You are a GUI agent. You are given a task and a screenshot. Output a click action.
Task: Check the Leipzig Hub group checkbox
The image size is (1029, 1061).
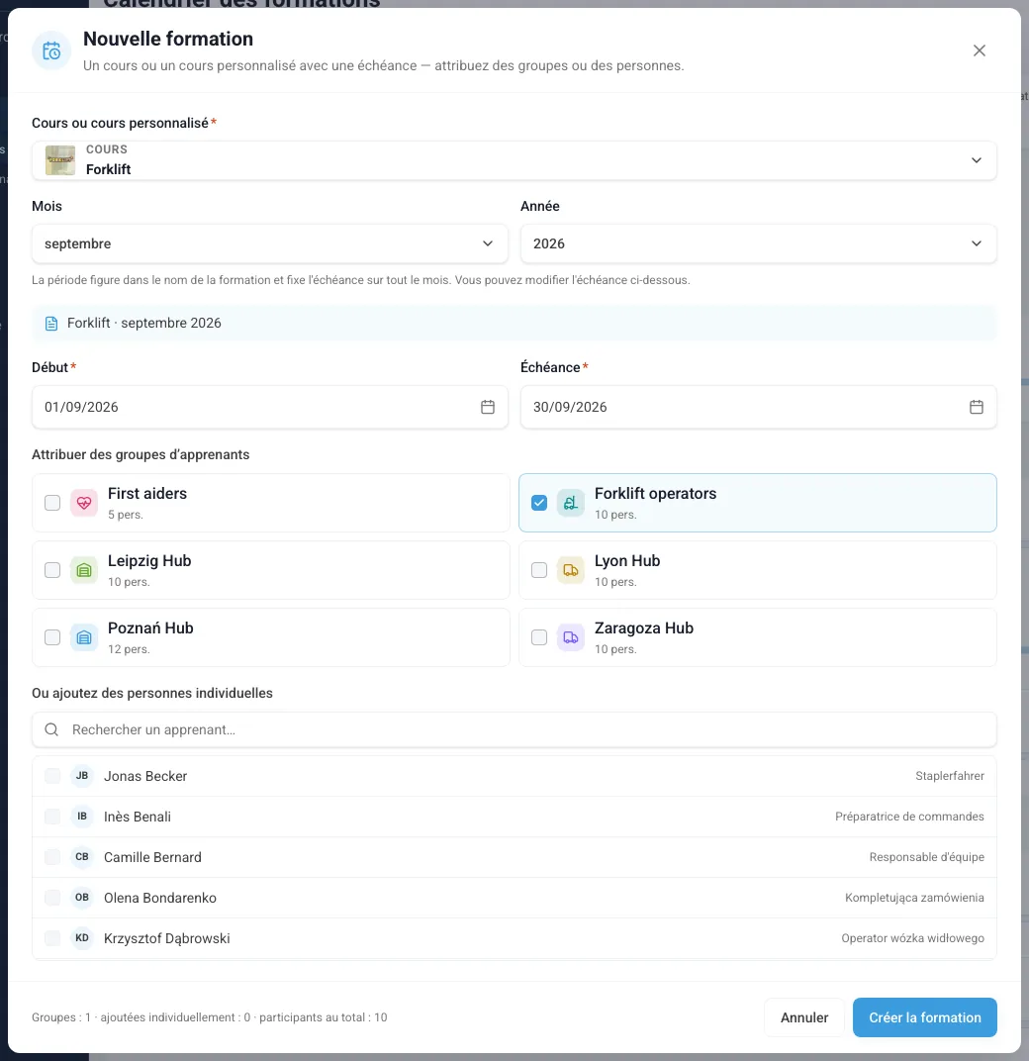point(52,570)
